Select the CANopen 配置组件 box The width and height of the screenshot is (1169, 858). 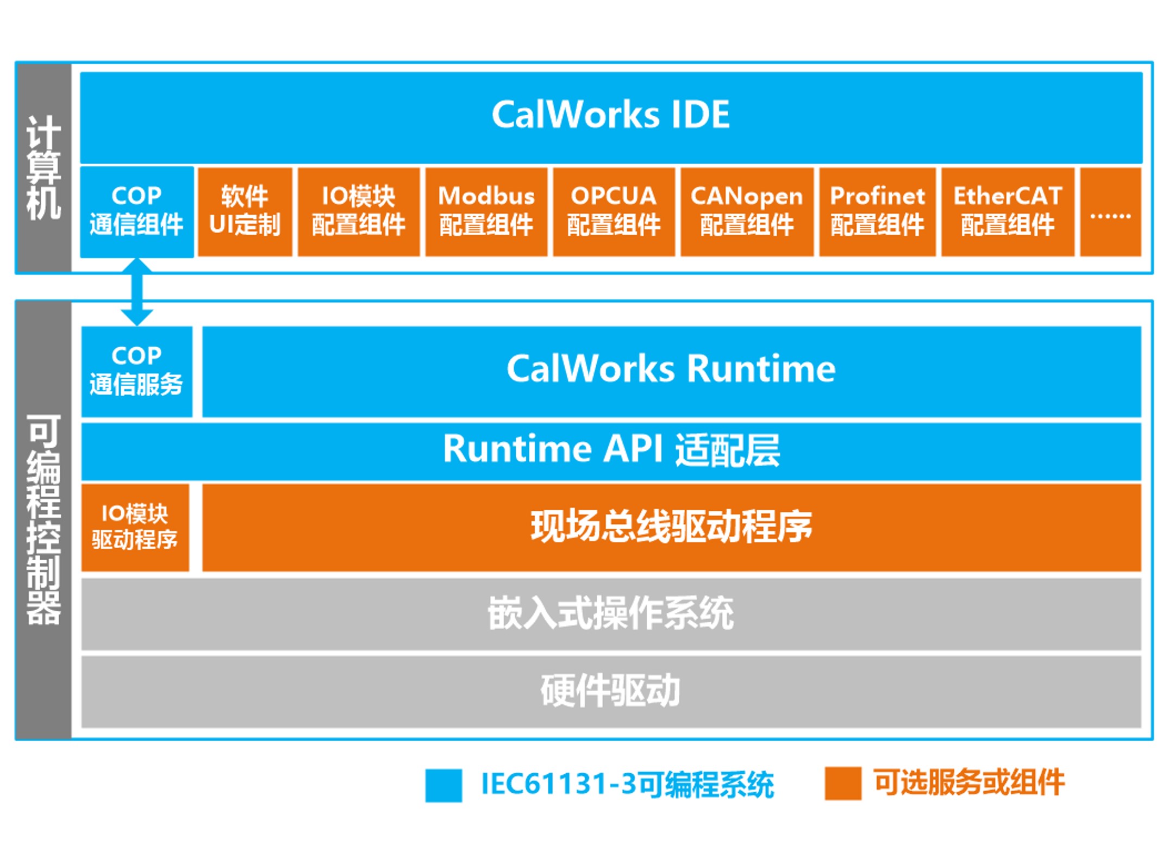coord(746,211)
